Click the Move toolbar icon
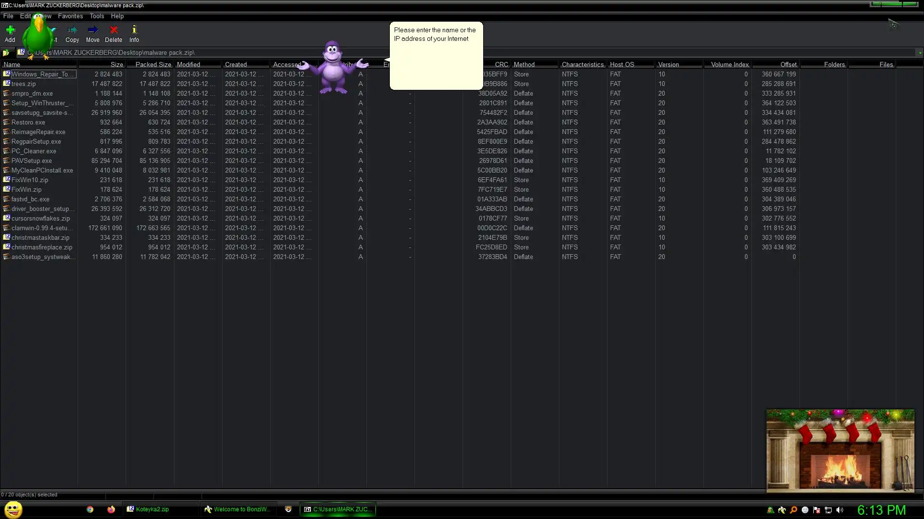The width and height of the screenshot is (924, 519). (92, 33)
